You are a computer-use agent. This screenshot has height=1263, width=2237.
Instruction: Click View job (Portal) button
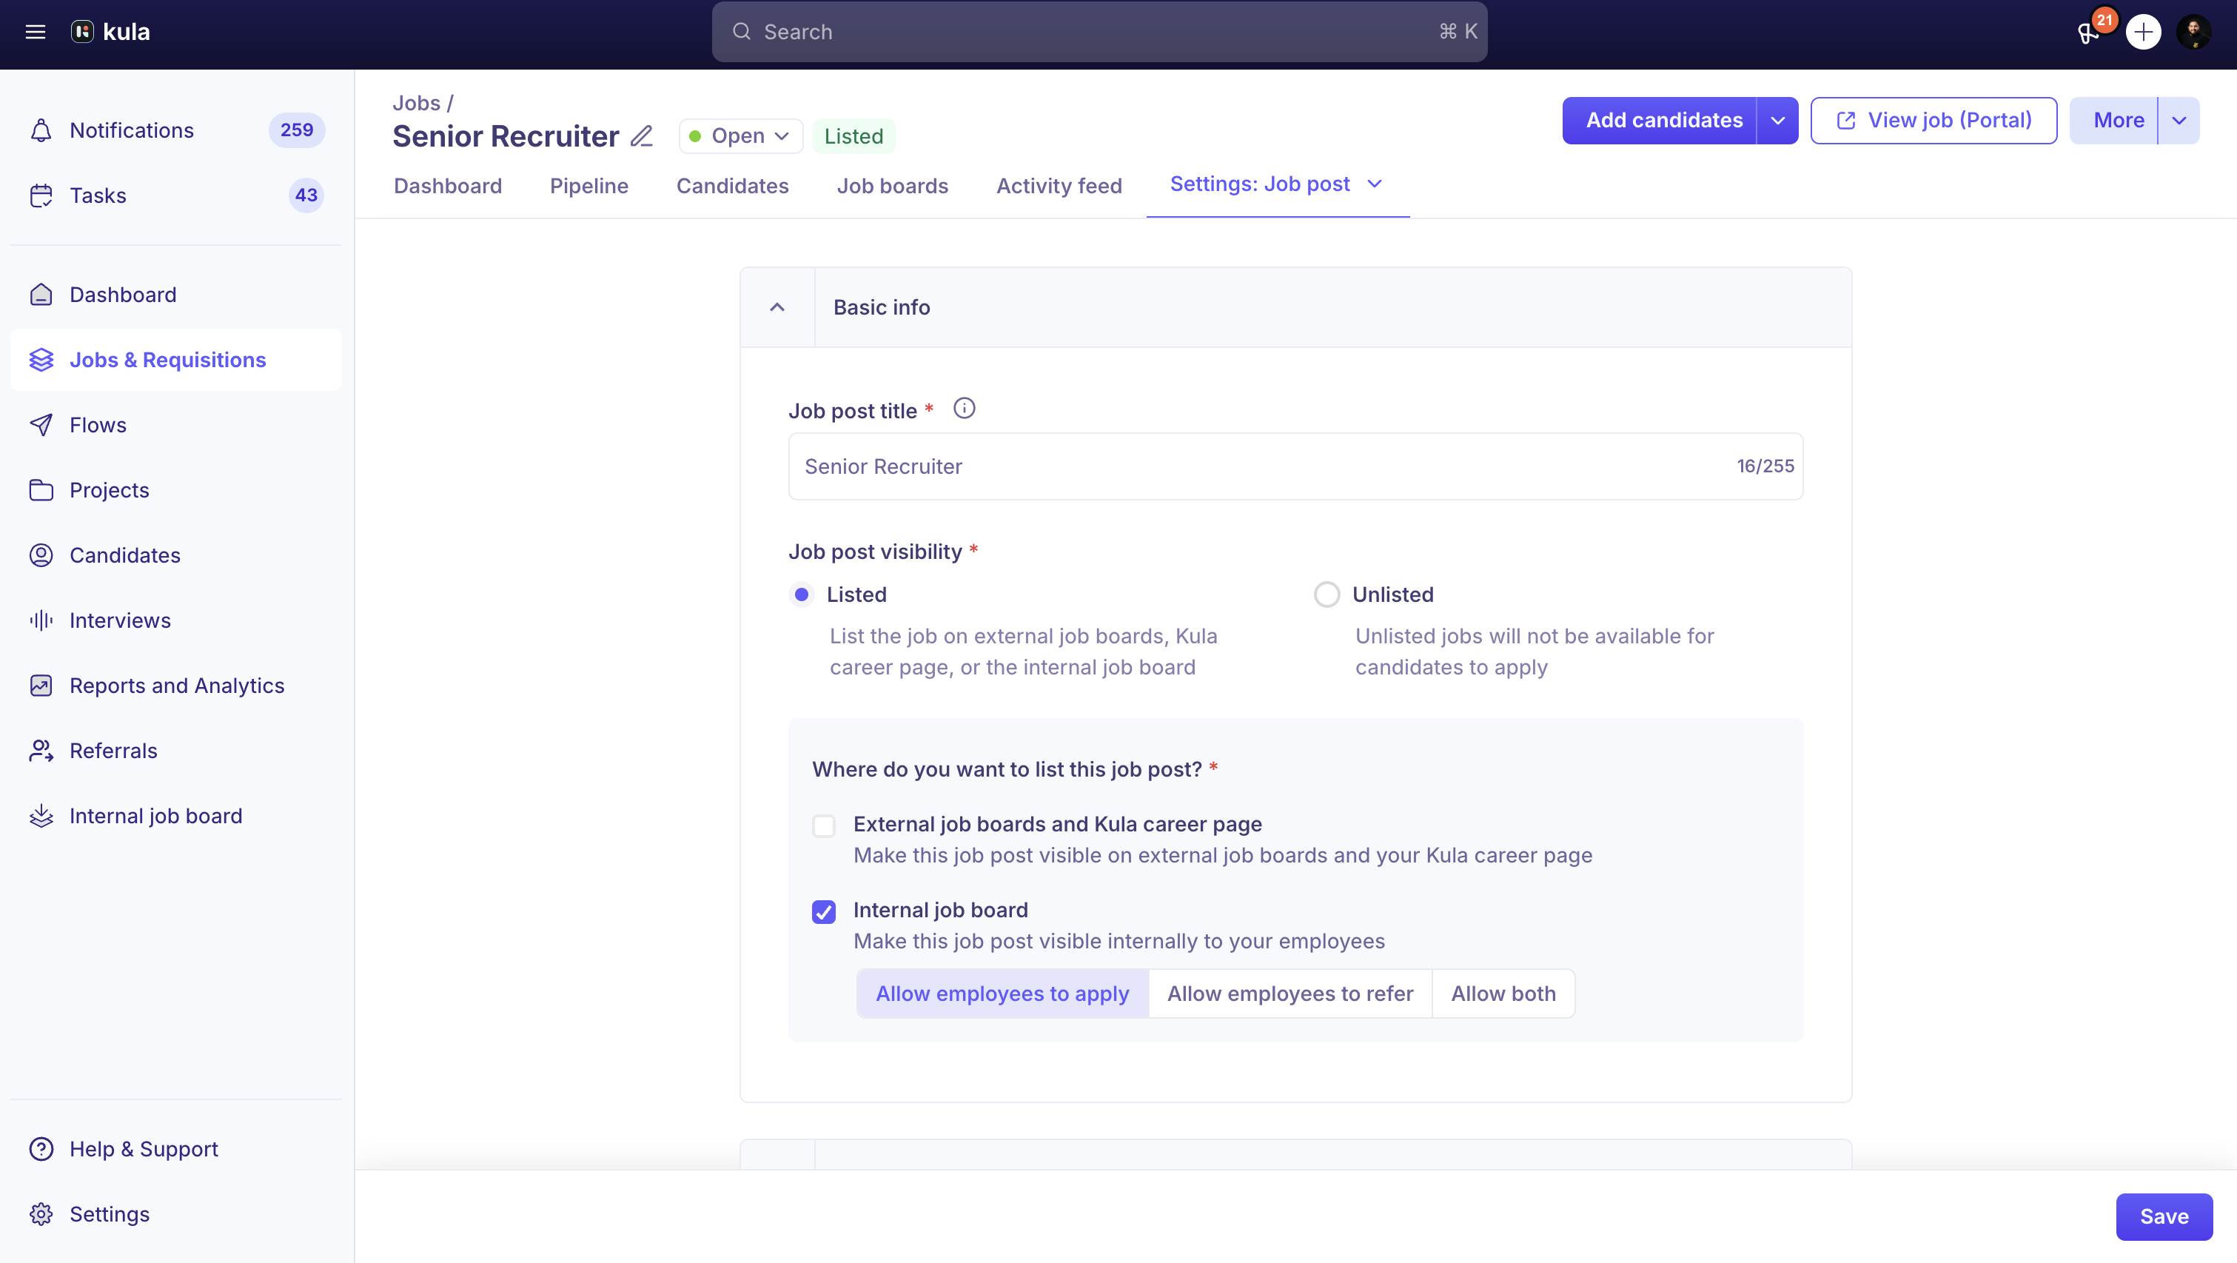coord(1933,121)
